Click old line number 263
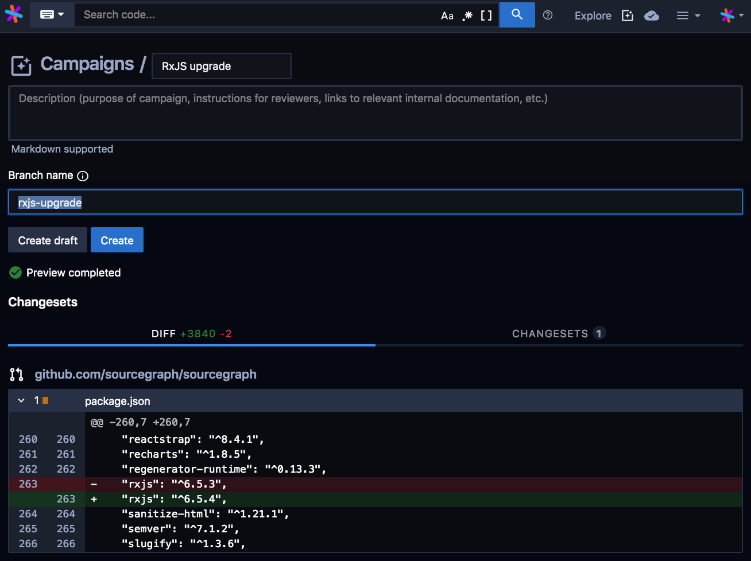This screenshot has height=561, width=751. point(28,484)
